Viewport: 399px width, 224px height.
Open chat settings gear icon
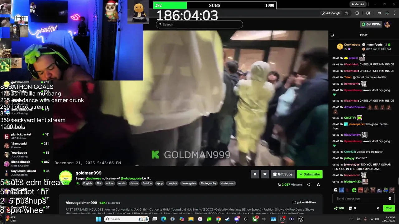pyautogui.click(x=378, y=208)
